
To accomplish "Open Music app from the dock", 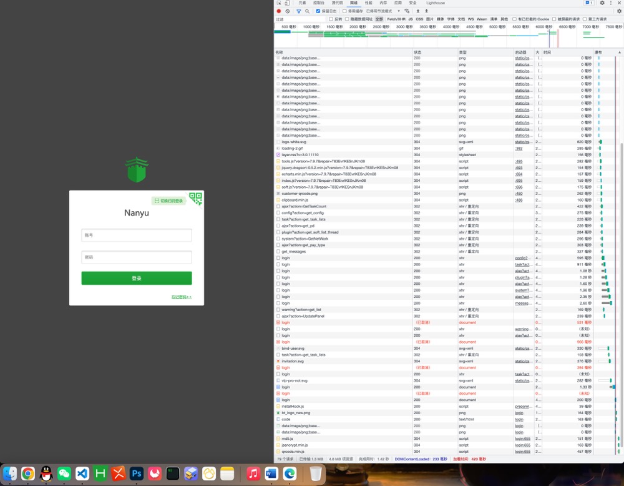I will (253, 474).
